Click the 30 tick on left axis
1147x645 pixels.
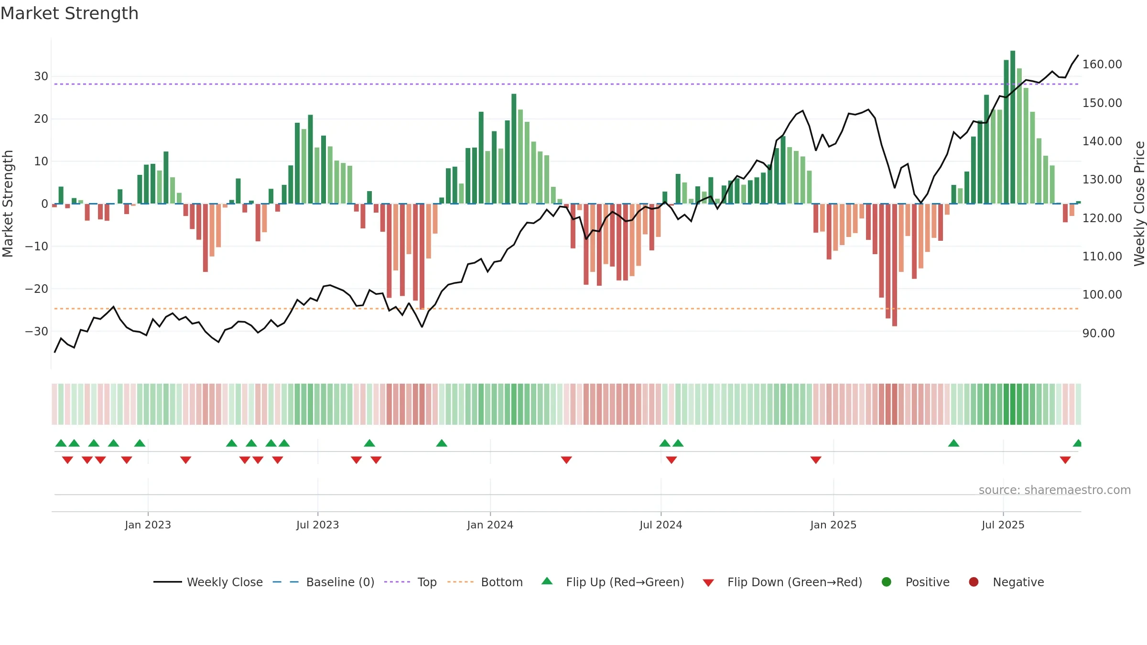pos(41,76)
